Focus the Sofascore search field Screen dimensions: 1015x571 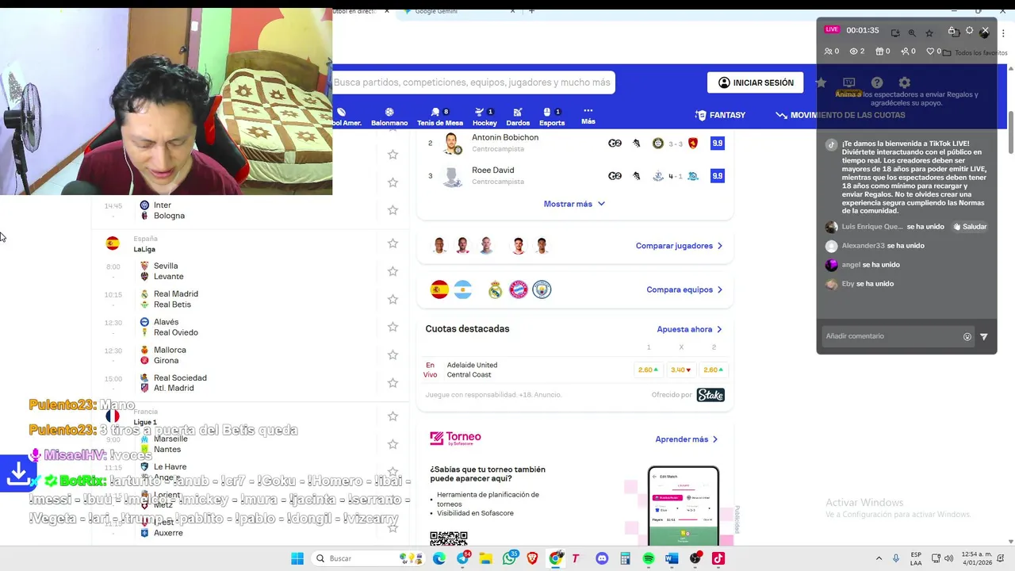click(473, 82)
